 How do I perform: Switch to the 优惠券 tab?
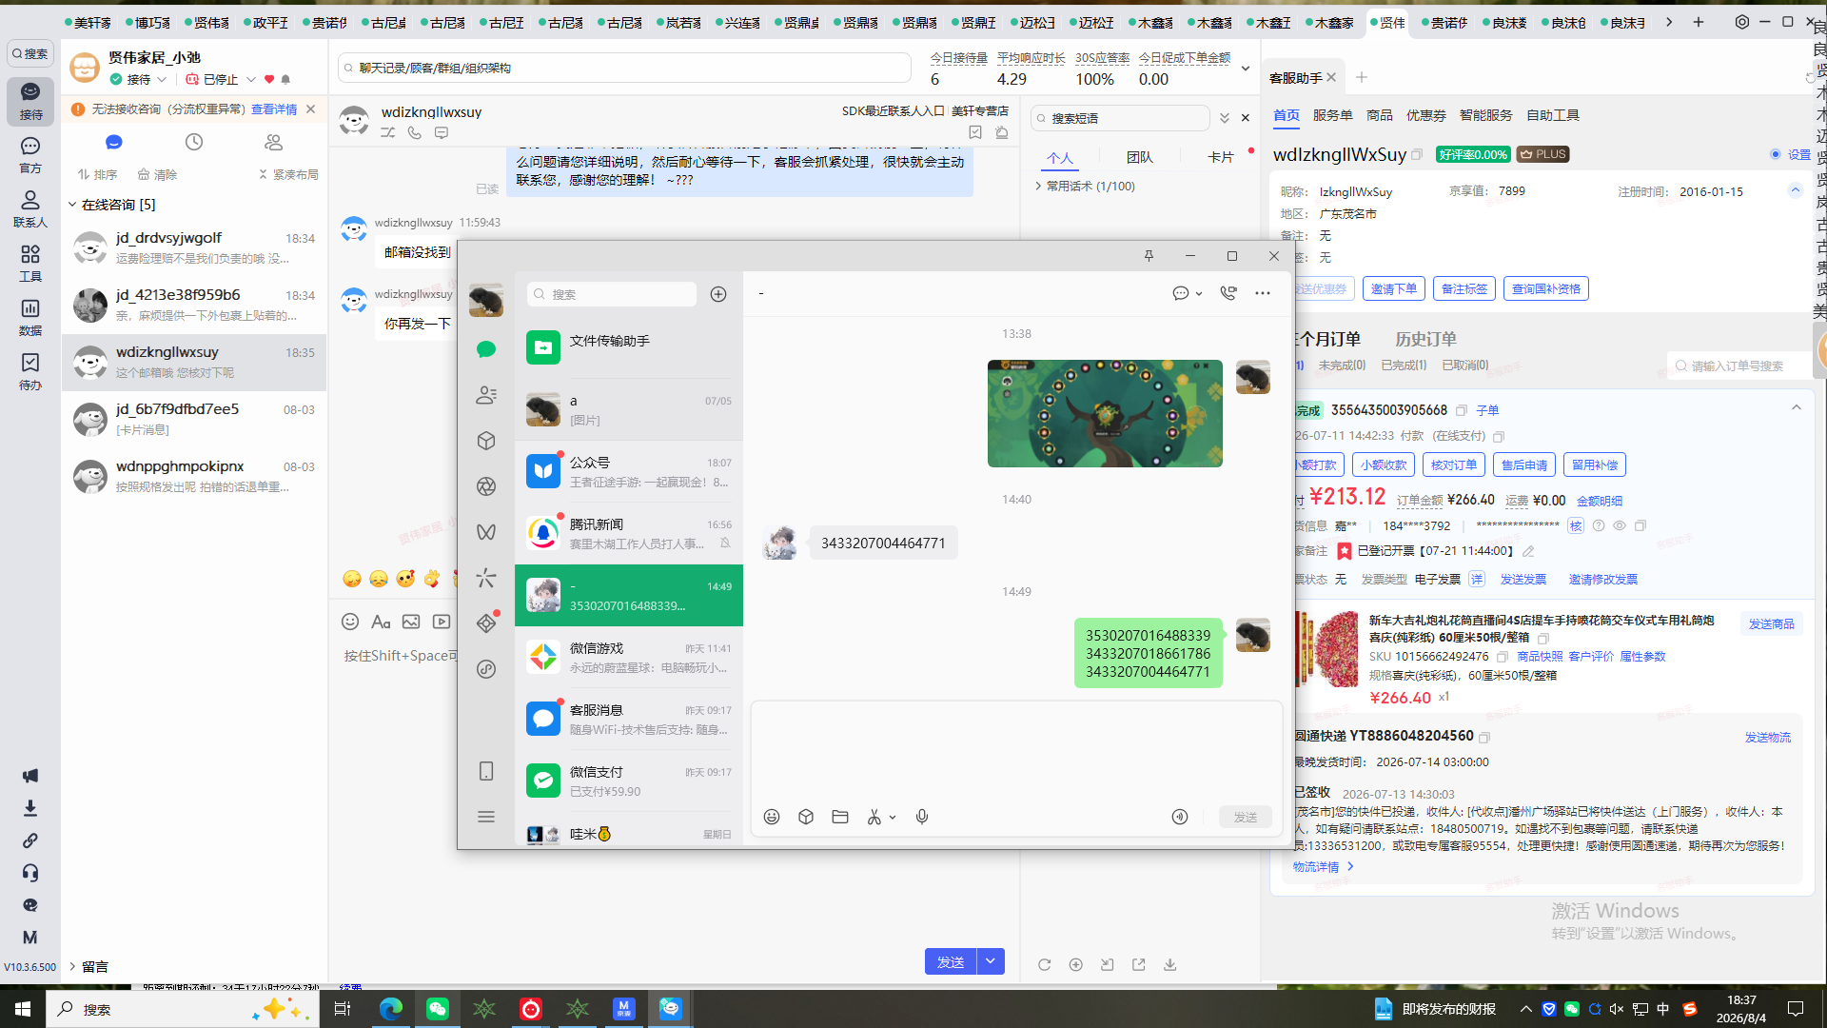pyautogui.click(x=1425, y=115)
